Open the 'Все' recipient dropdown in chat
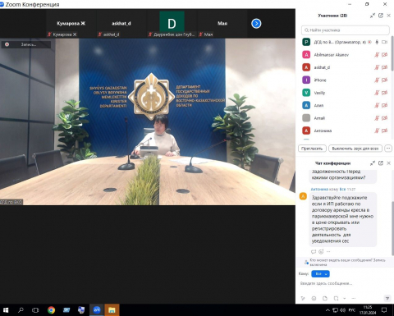394x316 pixels. 320,273
